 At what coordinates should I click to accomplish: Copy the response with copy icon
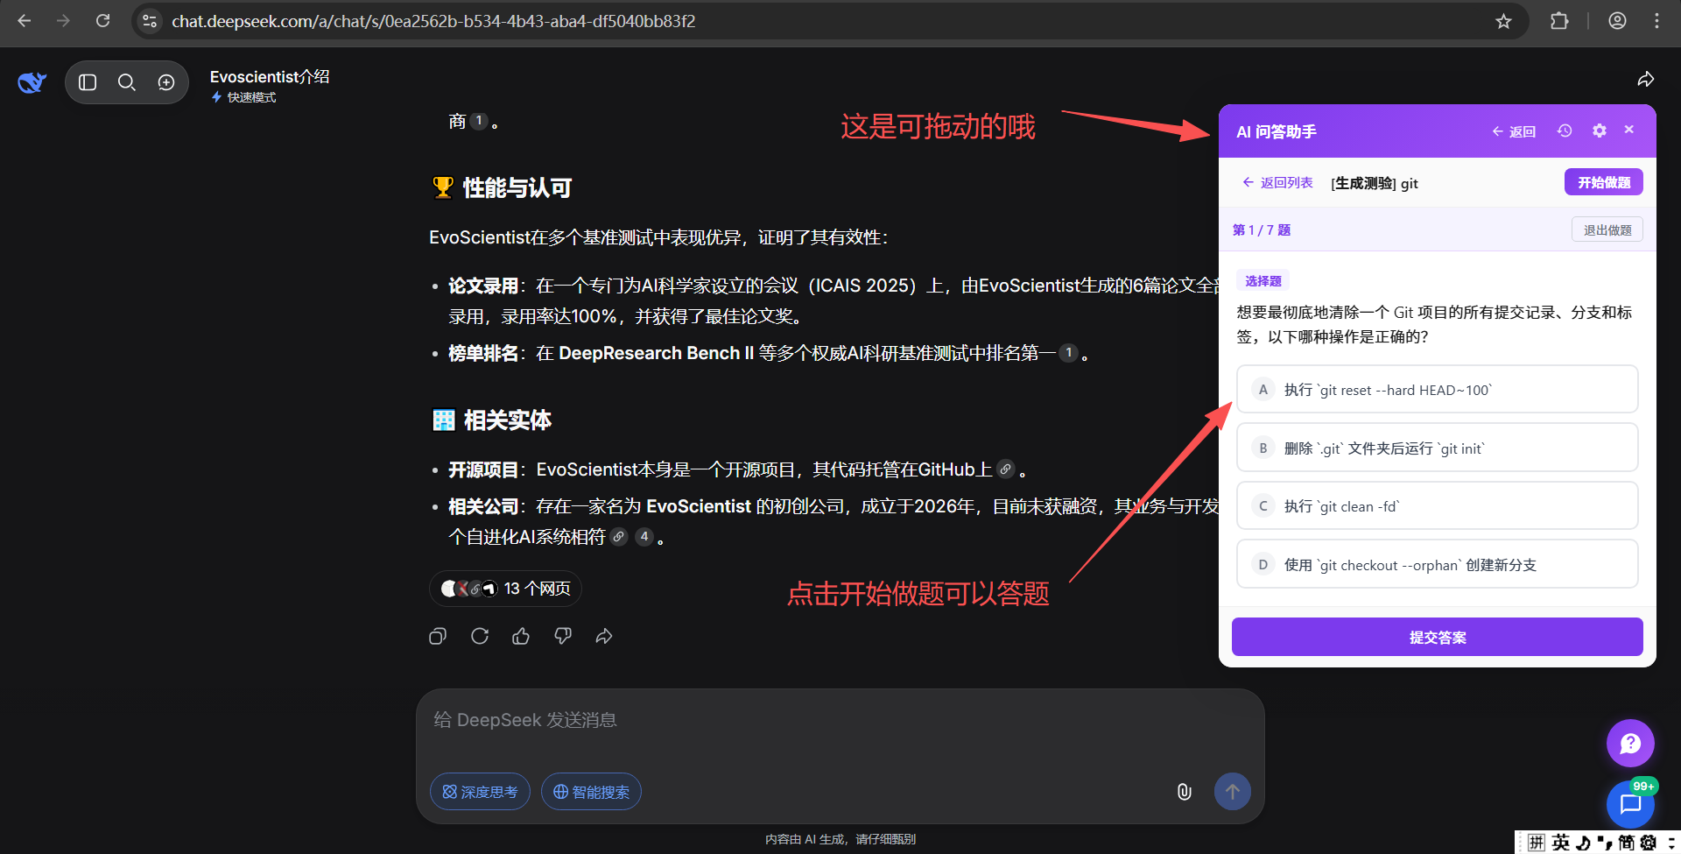438,636
